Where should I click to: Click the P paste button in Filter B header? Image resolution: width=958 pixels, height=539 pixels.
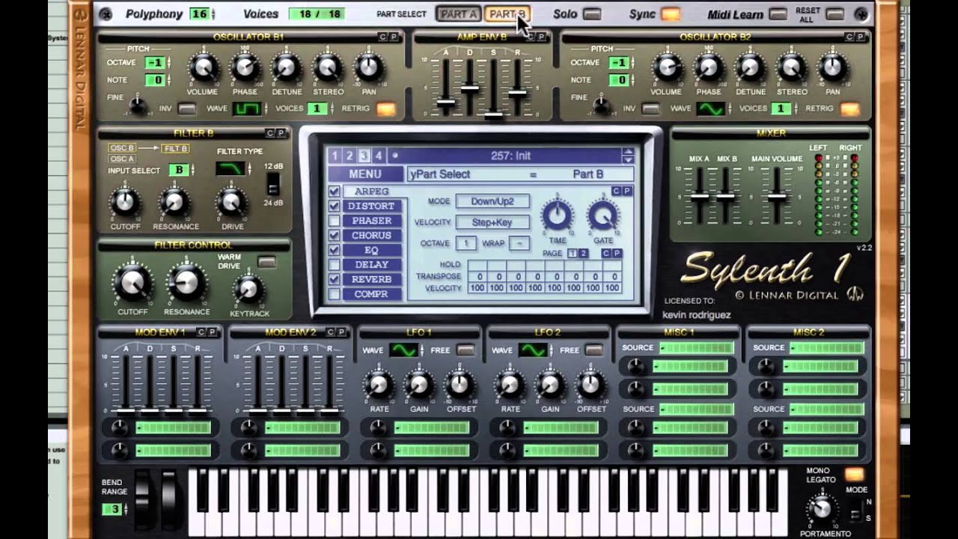click(x=281, y=133)
